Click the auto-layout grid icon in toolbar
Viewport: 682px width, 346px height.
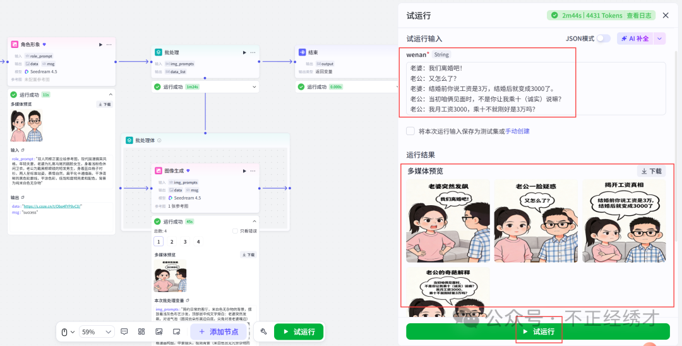click(141, 331)
